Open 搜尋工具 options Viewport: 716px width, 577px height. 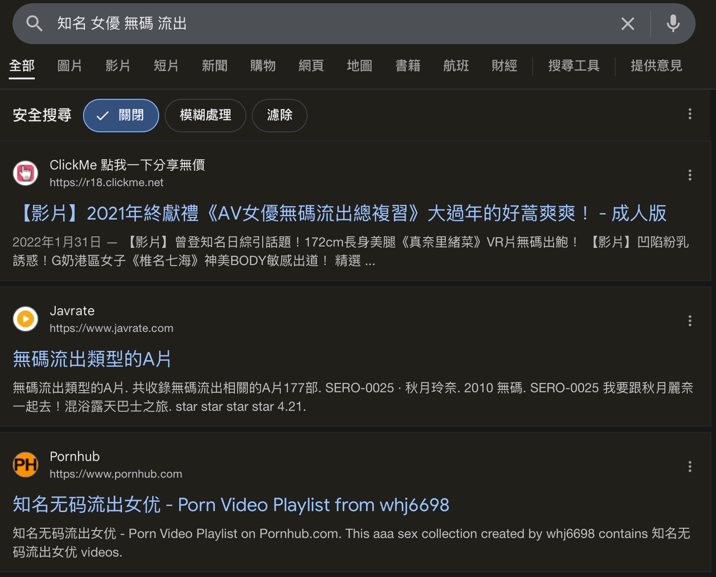574,66
